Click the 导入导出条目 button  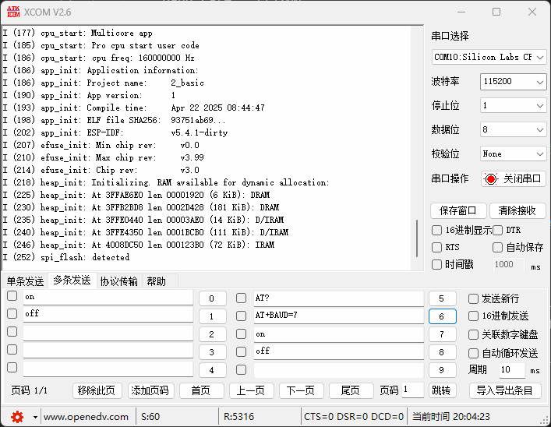tap(504, 390)
